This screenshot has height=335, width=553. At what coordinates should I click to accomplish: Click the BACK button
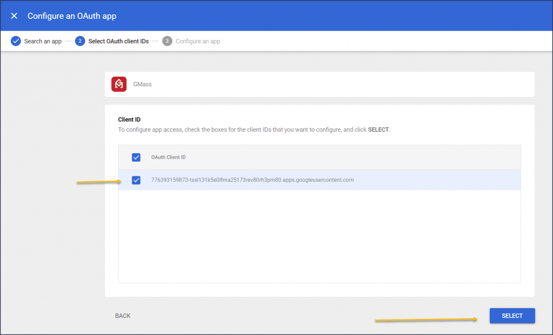click(123, 316)
